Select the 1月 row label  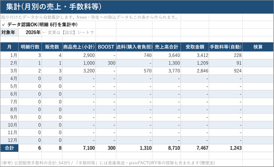(x=9, y=55)
